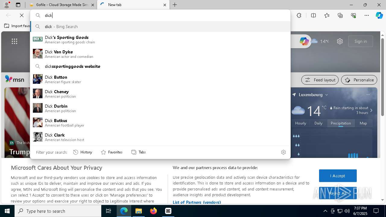Open the volume control tray icon

[x=347, y=211]
